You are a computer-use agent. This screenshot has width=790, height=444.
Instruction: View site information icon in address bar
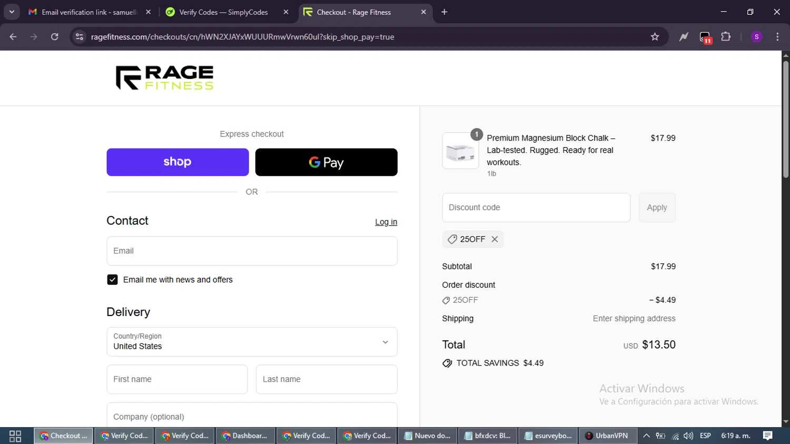pyautogui.click(x=80, y=37)
